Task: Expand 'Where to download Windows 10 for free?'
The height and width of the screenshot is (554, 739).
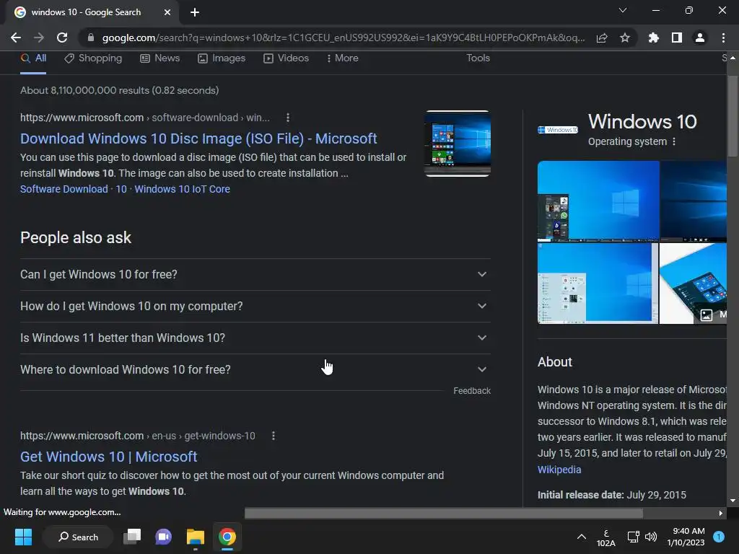Action: 255,370
